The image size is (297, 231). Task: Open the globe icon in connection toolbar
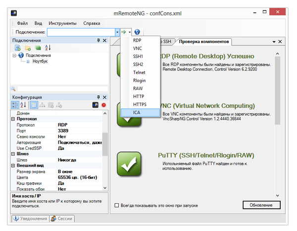click(x=137, y=32)
